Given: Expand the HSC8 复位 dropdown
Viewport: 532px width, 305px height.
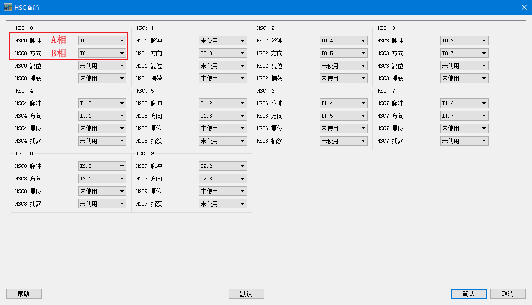Looking at the screenshot, I should pos(102,191).
